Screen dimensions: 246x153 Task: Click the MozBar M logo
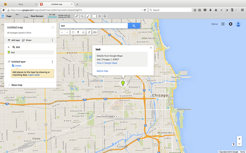[x=3, y=16]
